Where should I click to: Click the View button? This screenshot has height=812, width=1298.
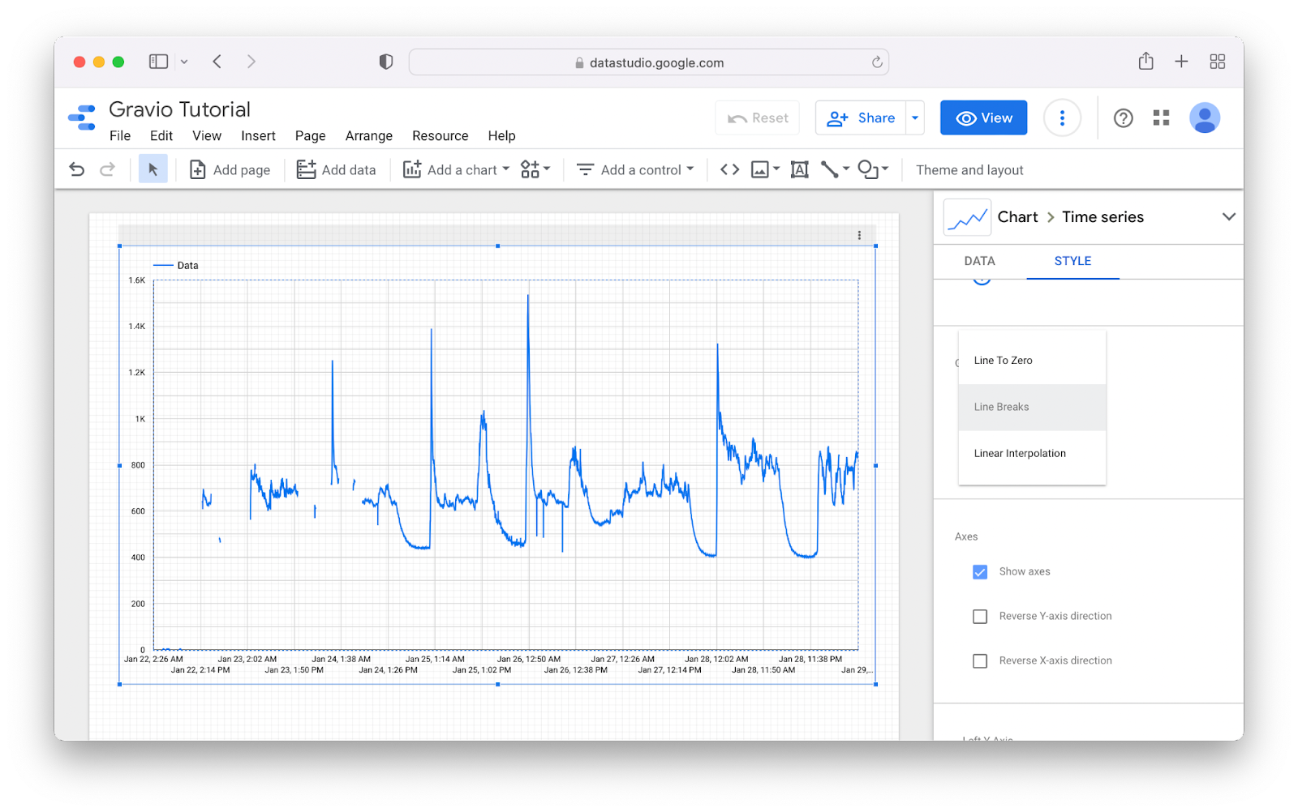pyautogui.click(x=983, y=118)
